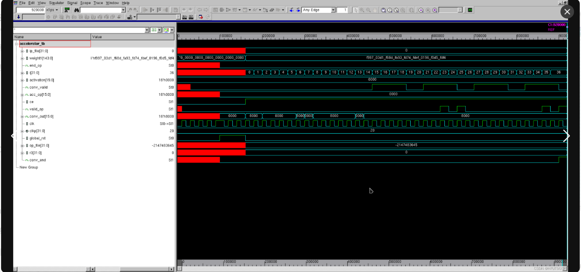Image resolution: width=581 pixels, height=272 pixels.
Task: Click the time field showing 920000
Action: [x=31, y=10]
